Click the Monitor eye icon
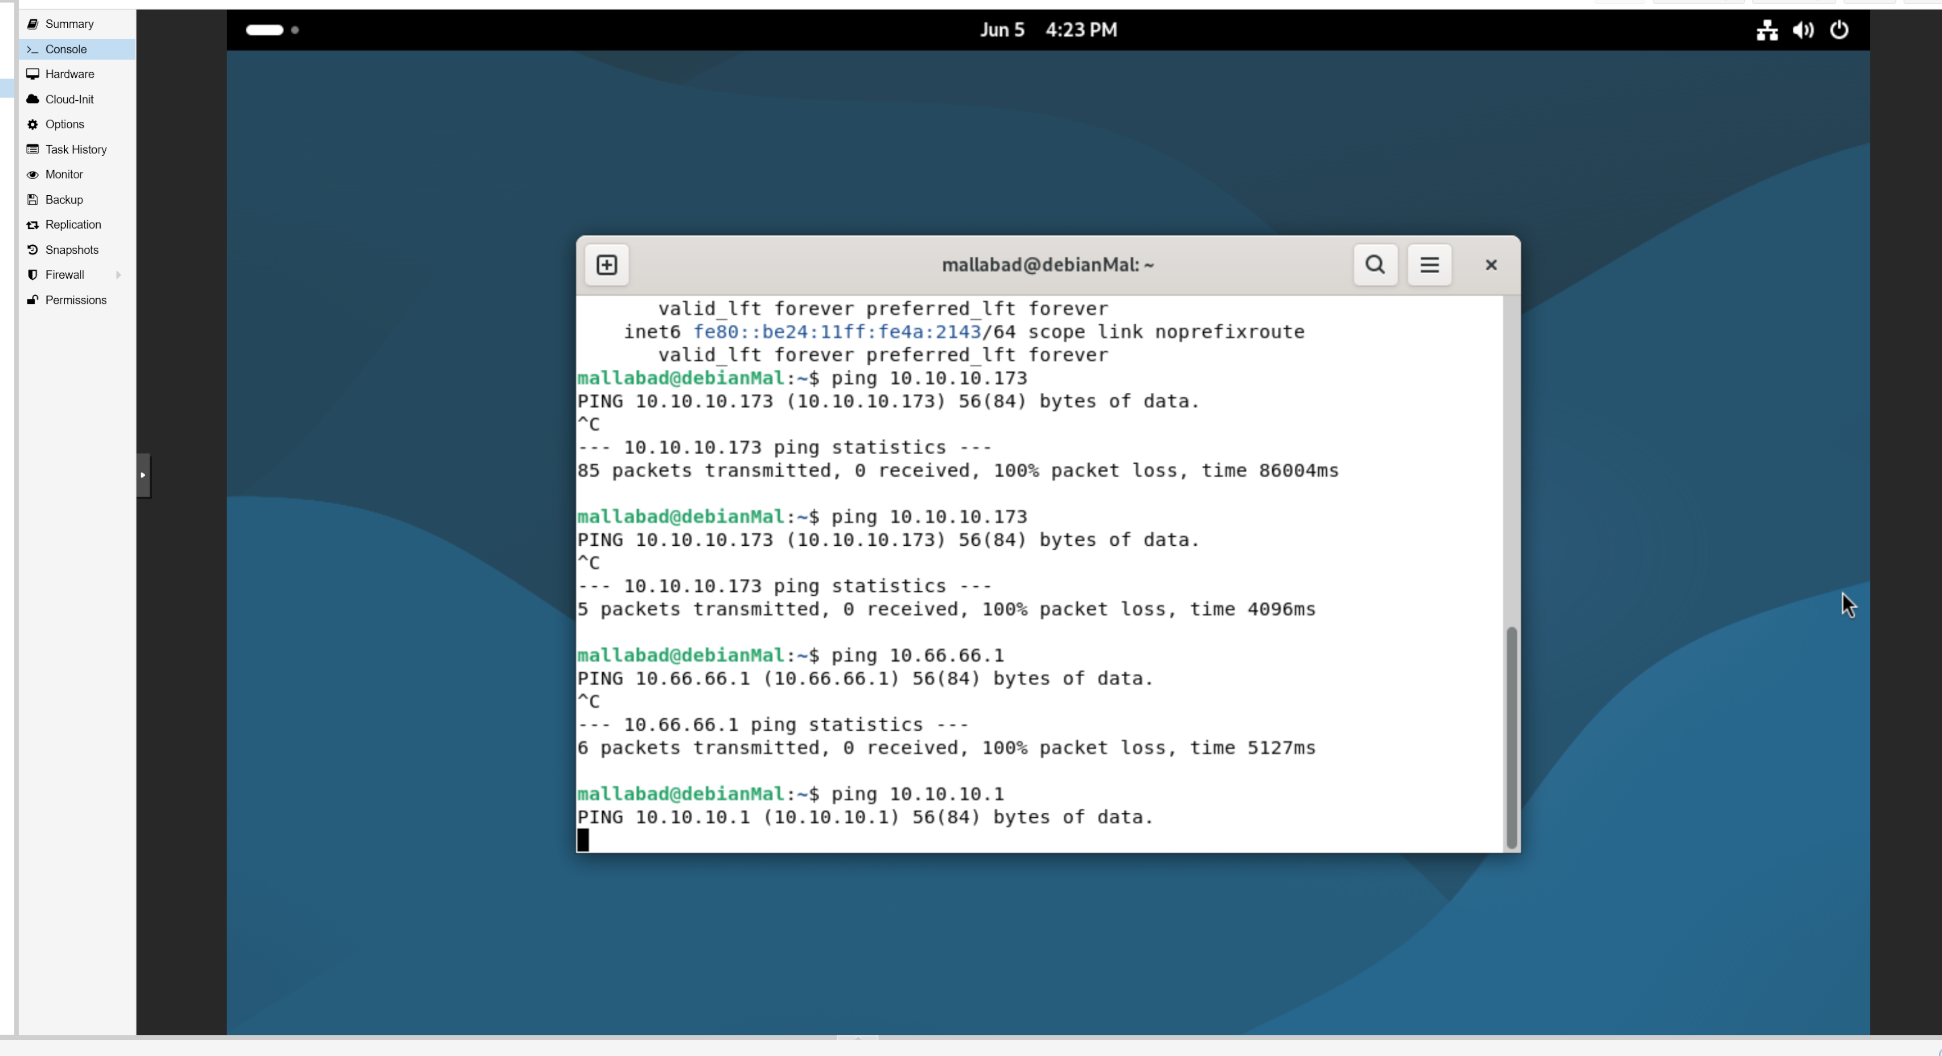The height and width of the screenshot is (1056, 1942). 32,174
